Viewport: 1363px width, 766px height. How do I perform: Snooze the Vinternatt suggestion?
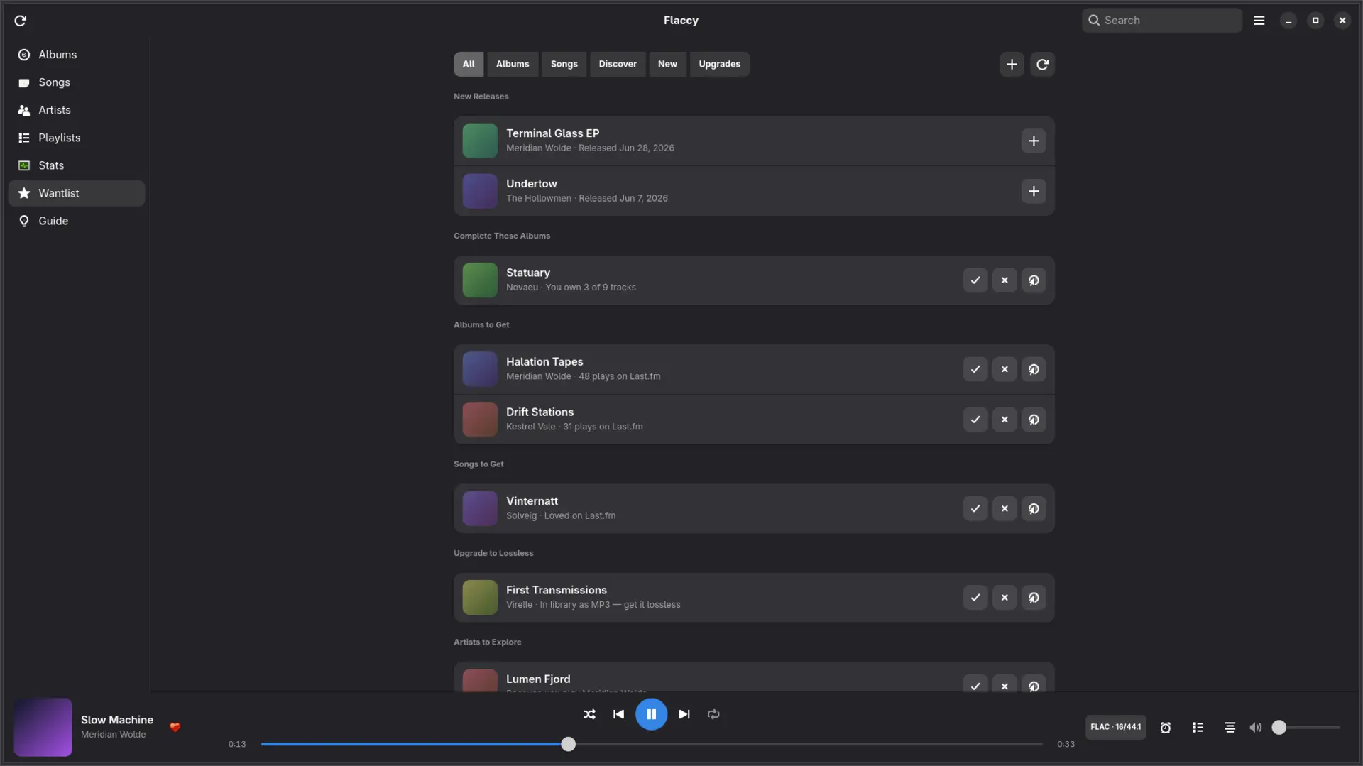click(x=1034, y=508)
